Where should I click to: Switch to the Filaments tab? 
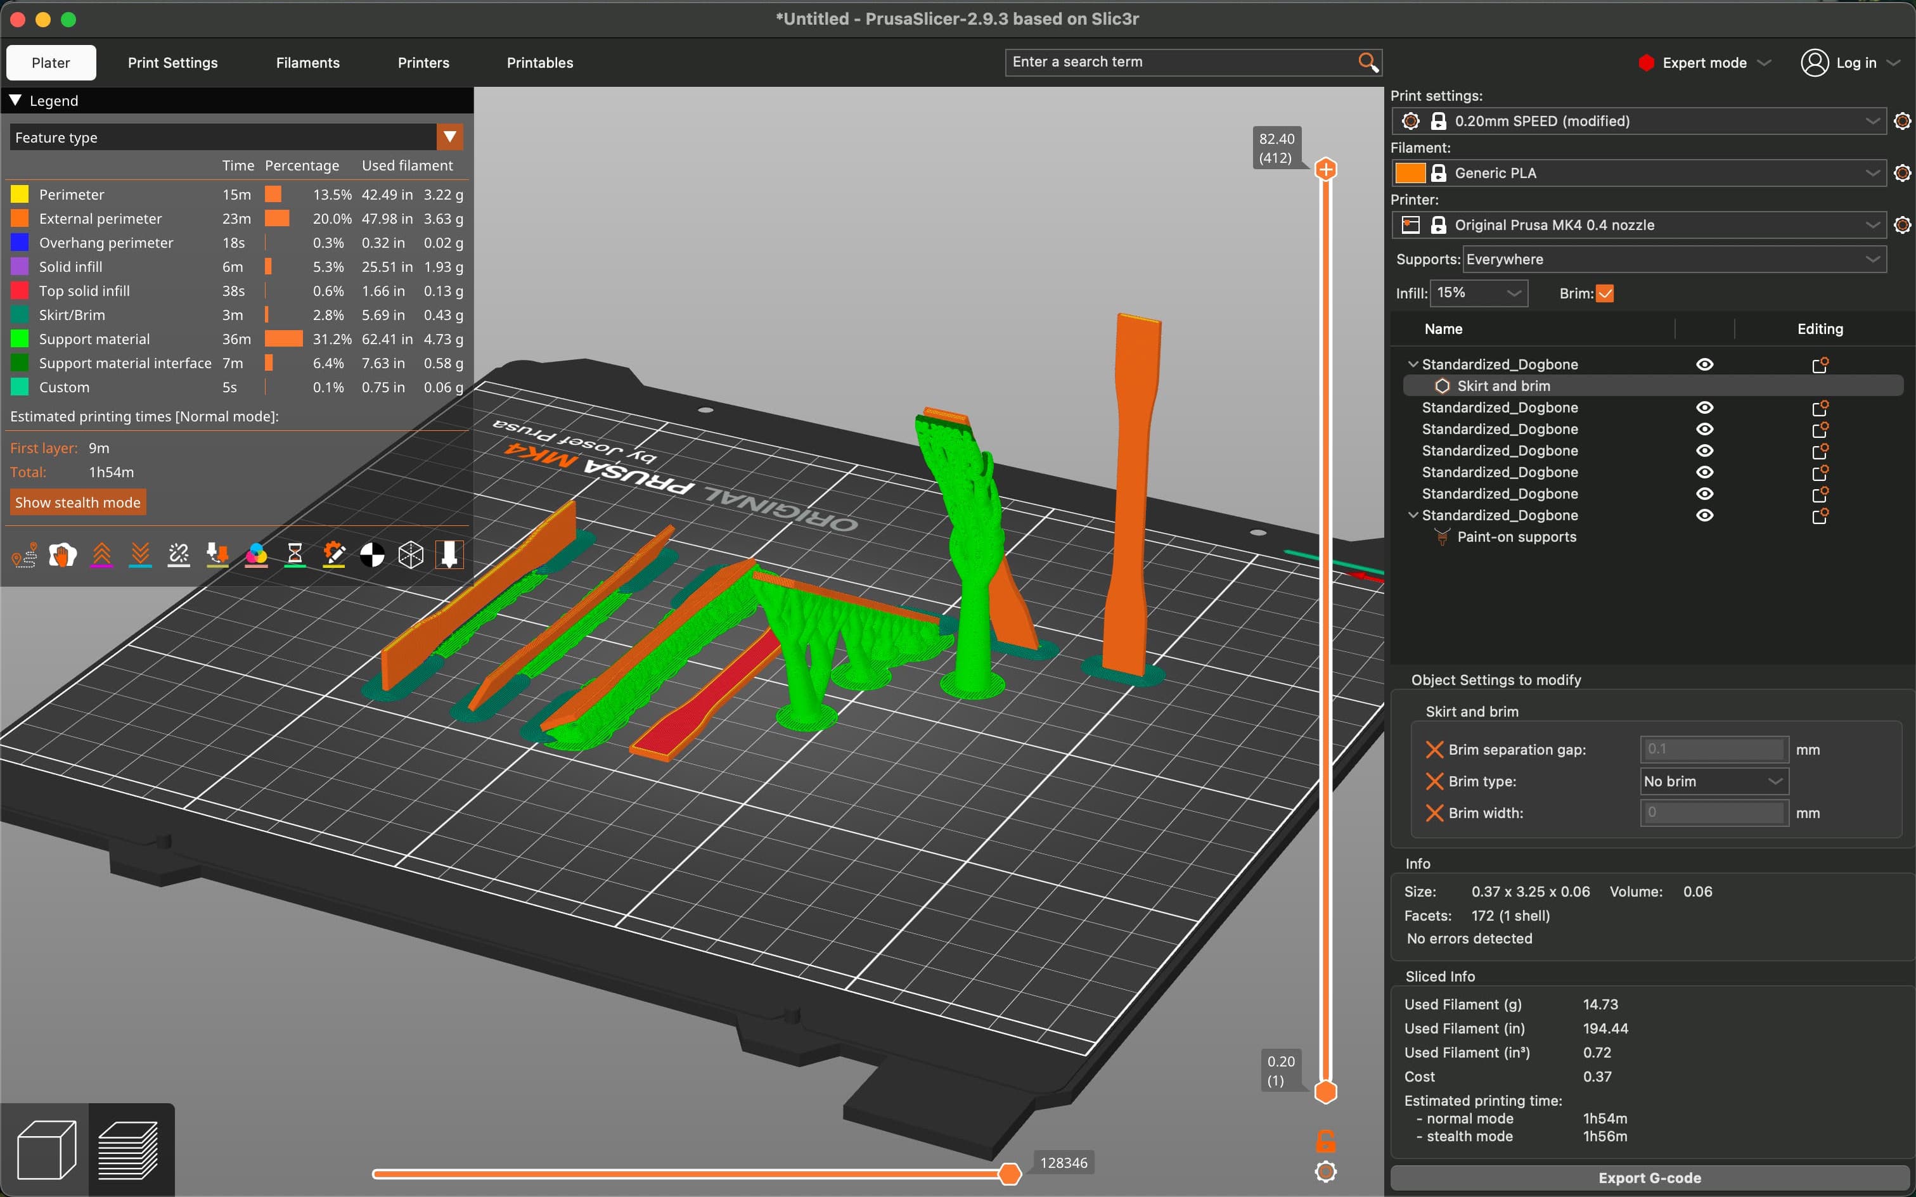(307, 63)
